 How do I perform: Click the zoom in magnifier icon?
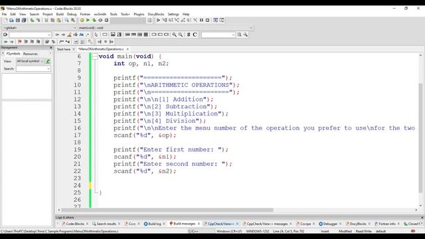pyautogui.click(x=174, y=35)
